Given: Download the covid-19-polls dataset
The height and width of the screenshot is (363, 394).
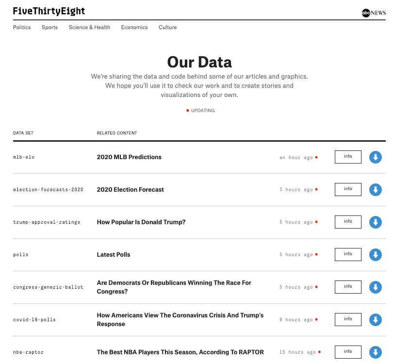Looking at the screenshot, I should tap(376, 319).
